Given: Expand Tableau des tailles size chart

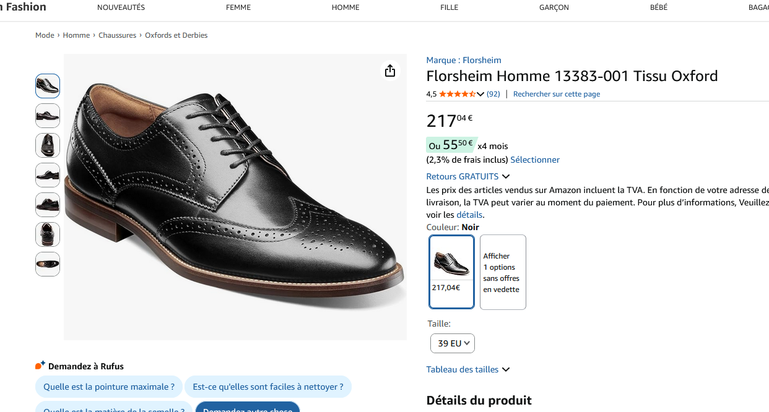Looking at the screenshot, I should pos(468,369).
